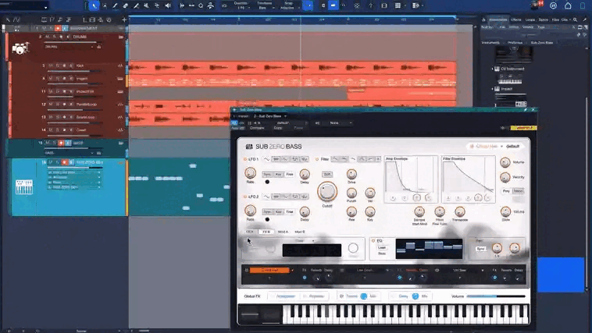This screenshot has height=333, width=592.
Task: Click the keyboard icon on Sub Zero track
Action: click(23, 187)
